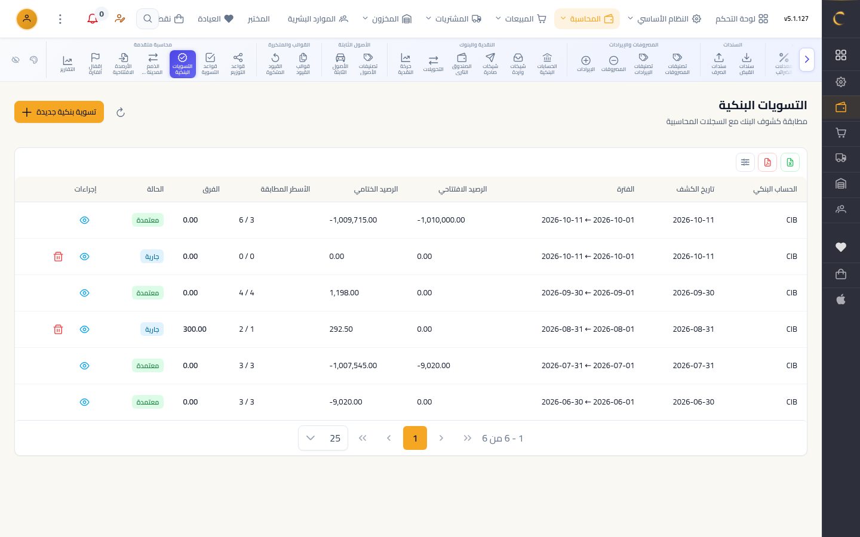860x537 pixels.
Task: Delete the 300.00 difference reconciliation row
Action: [x=58, y=329]
